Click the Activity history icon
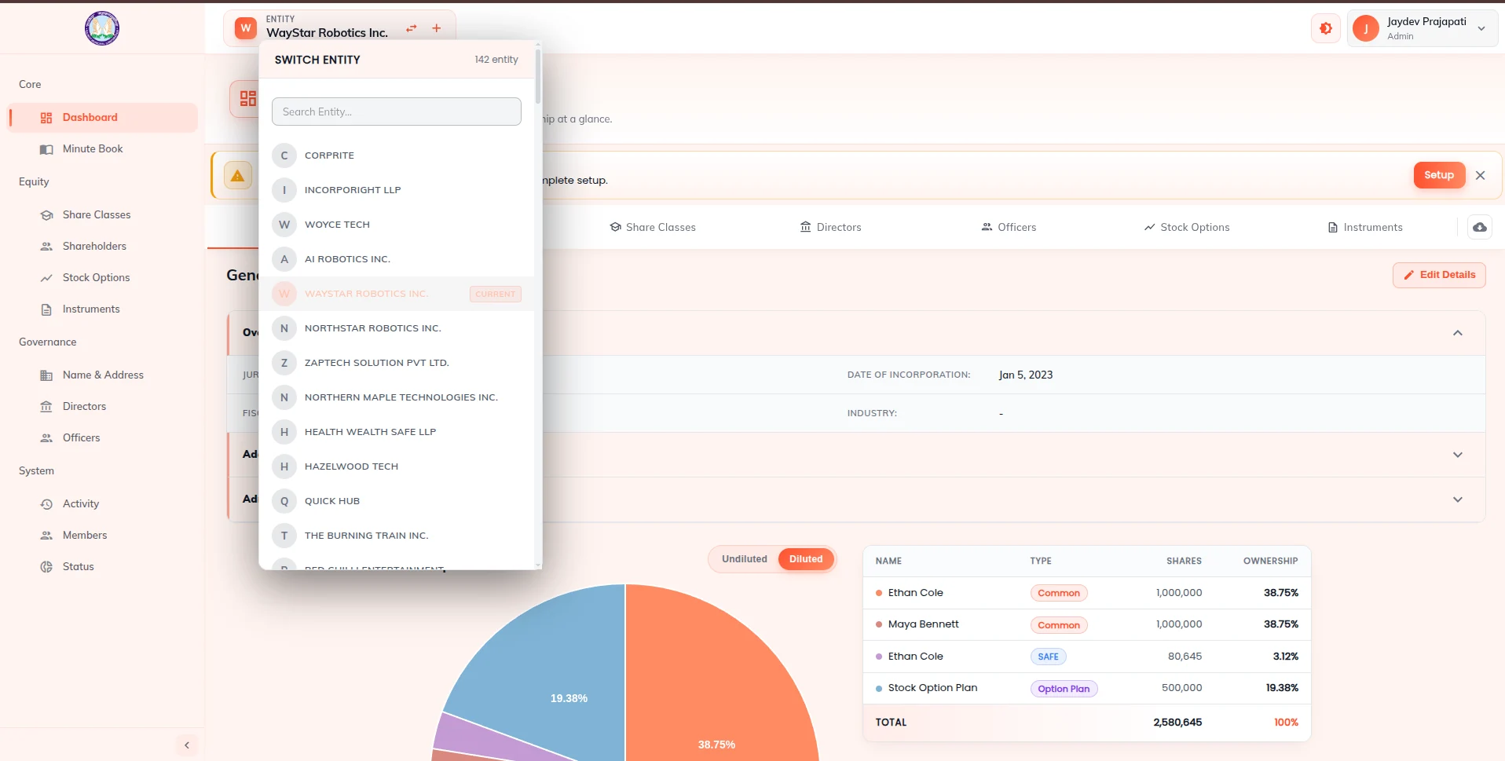1505x761 pixels. (x=46, y=504)
